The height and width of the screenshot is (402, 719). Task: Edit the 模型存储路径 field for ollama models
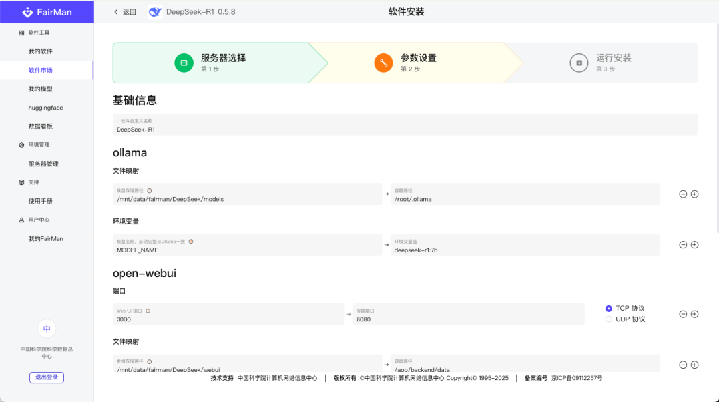click(x=248, y=194)
